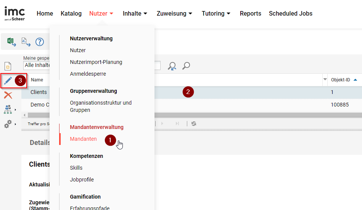Open the Tutoring dropdown menu
The width and height of the screenshot is (362, 210).
pyautogui.click(x=216, y=14)
